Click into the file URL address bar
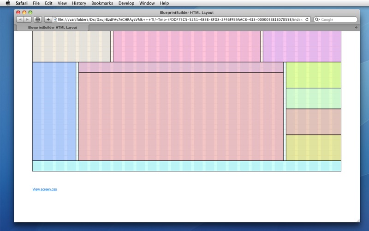369x231 pixels. click(x=180, y=19)
